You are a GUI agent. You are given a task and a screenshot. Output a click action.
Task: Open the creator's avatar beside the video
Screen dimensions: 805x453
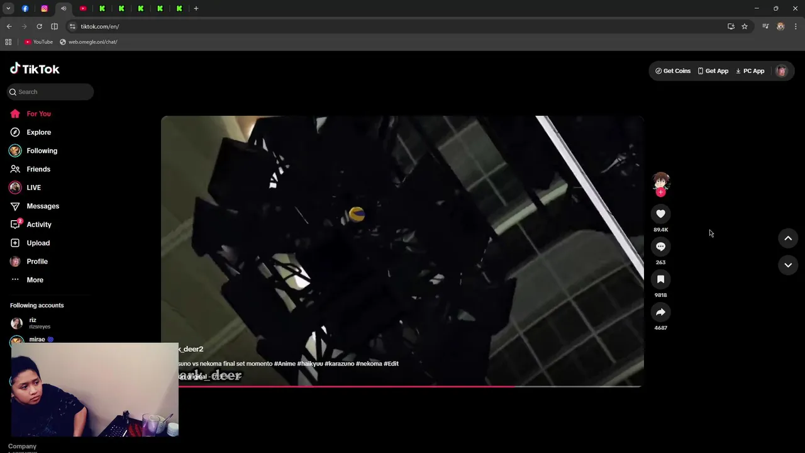click(660, 181)
